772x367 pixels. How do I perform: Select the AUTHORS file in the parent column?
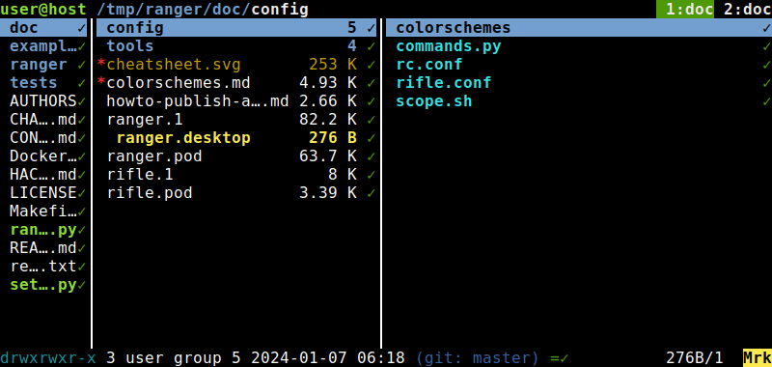pos(43,101)
